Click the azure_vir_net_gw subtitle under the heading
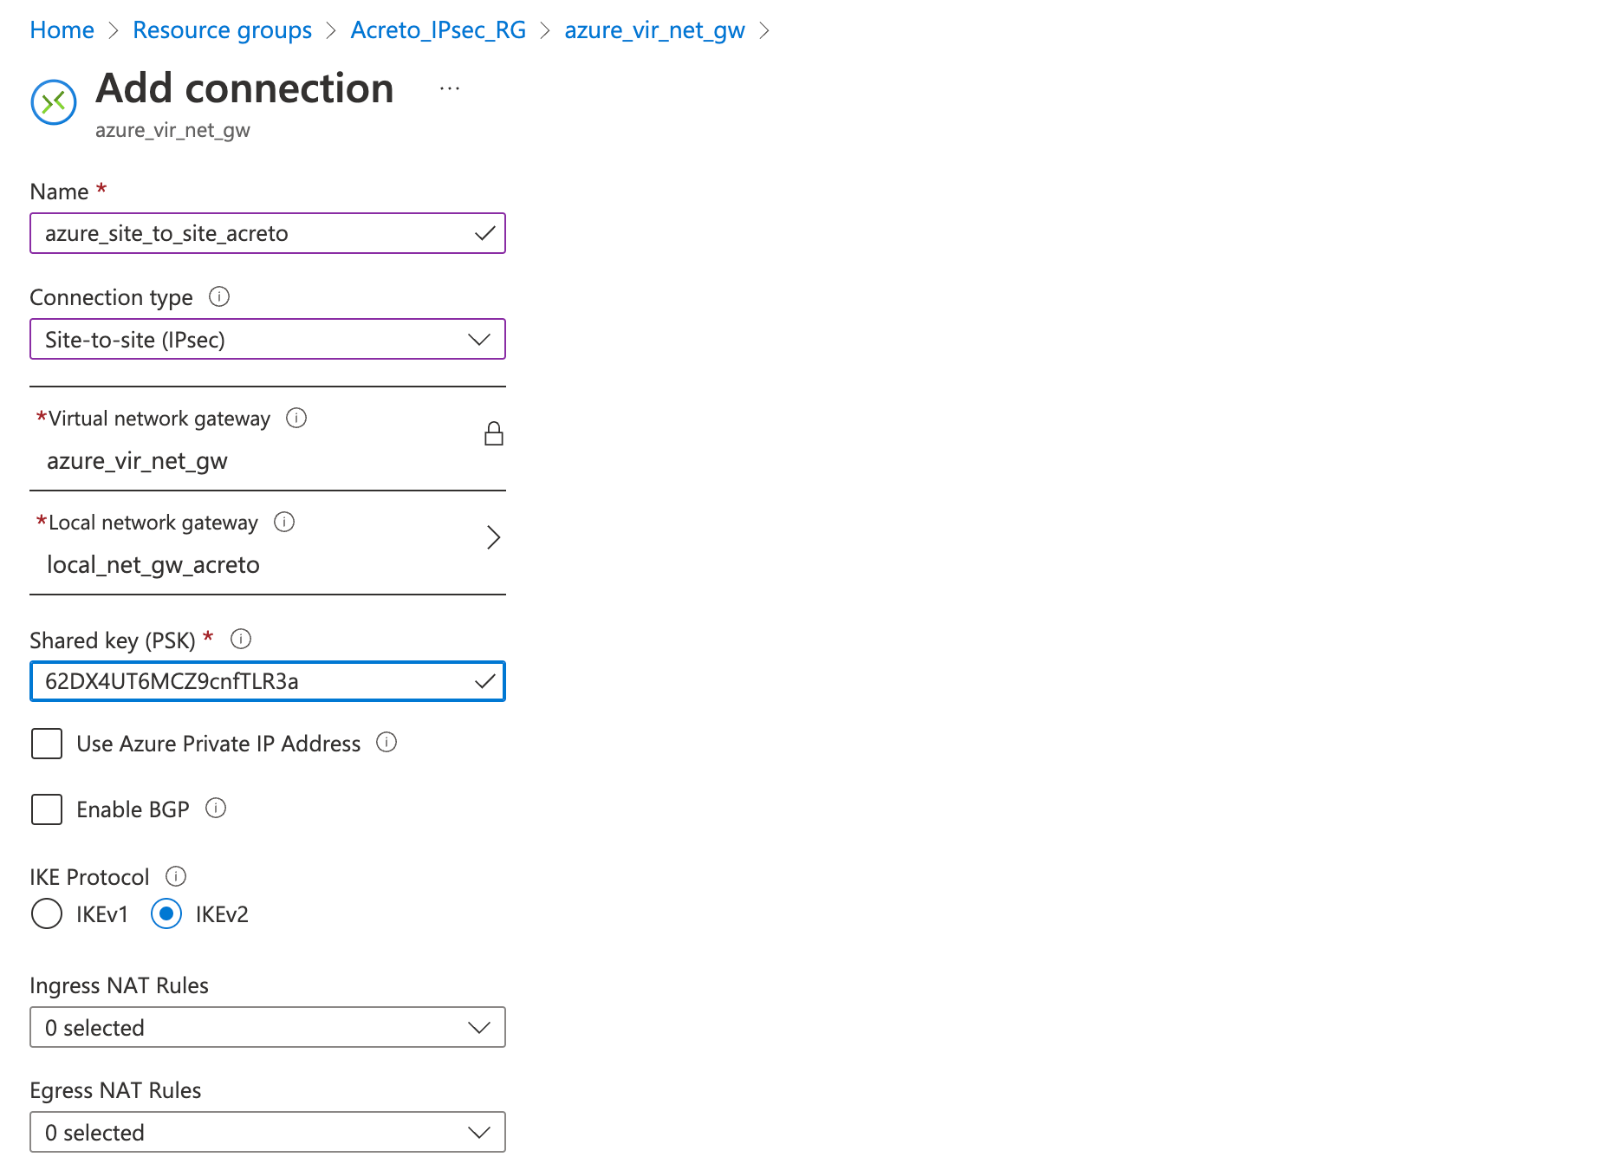1598x1170 pixels. pyautogui.click(x=172, y=130)
